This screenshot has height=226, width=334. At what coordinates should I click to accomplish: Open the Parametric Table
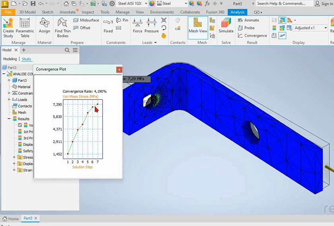pos(25,27)
